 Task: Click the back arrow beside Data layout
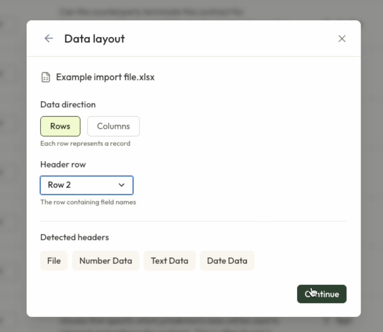(x=49, y=39)
